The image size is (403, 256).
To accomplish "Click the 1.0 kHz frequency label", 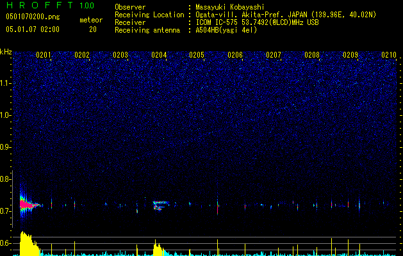I will pos(6,115).
